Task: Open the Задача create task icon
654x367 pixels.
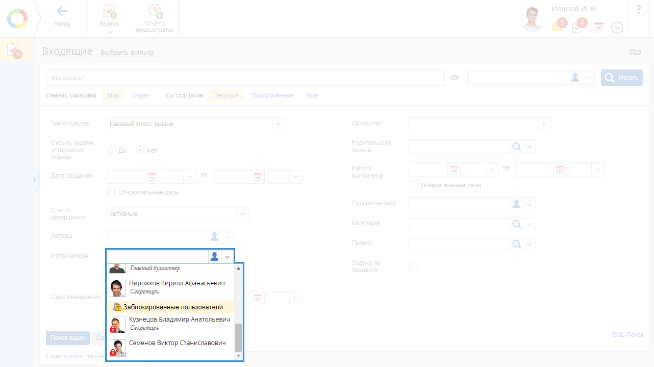Action: pyautogui.click(x=110, y=12)
